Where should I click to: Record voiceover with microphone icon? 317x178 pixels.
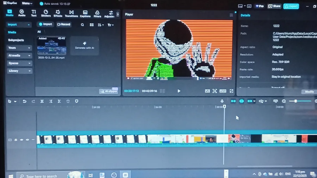[222, 101]
